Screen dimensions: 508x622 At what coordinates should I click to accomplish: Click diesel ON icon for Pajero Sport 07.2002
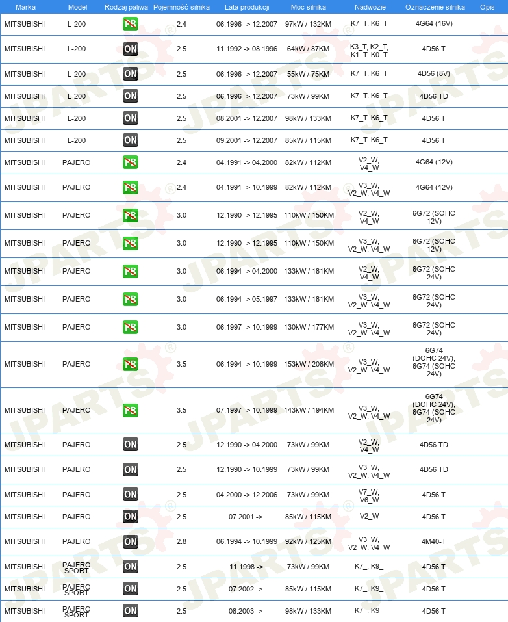[x=130, y=589]
